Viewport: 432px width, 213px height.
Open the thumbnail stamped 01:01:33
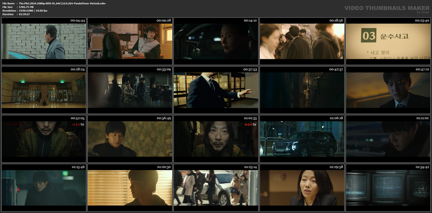click(216, 139)
